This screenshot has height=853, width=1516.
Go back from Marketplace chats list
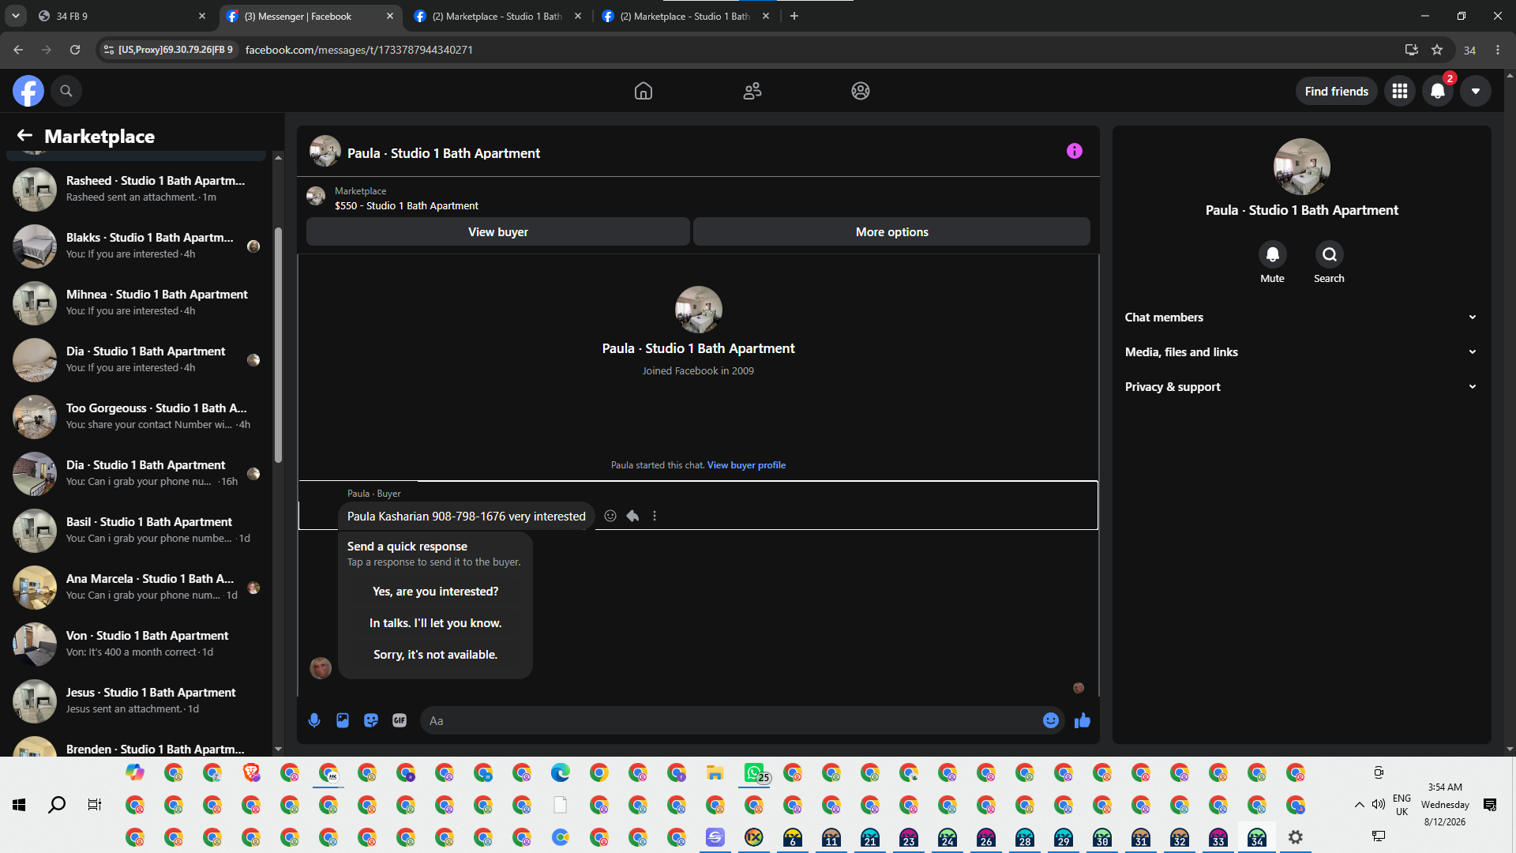tap(24, 136)
